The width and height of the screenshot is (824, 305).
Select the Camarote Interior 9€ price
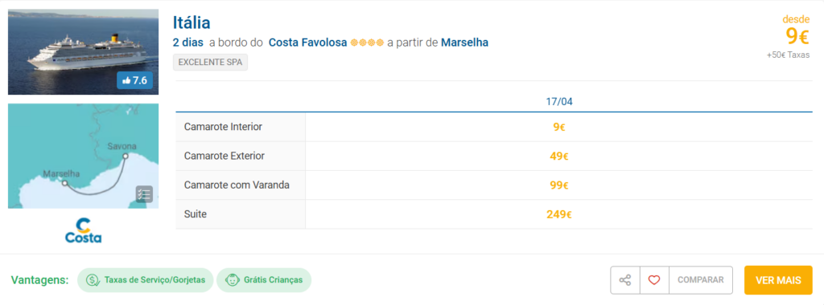559,127
